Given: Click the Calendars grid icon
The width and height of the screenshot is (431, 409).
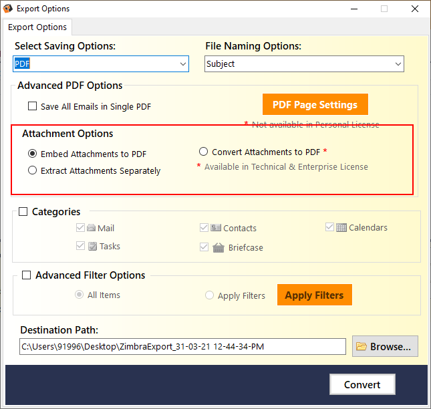Looking at the screenshot, I should click(341, 228).
